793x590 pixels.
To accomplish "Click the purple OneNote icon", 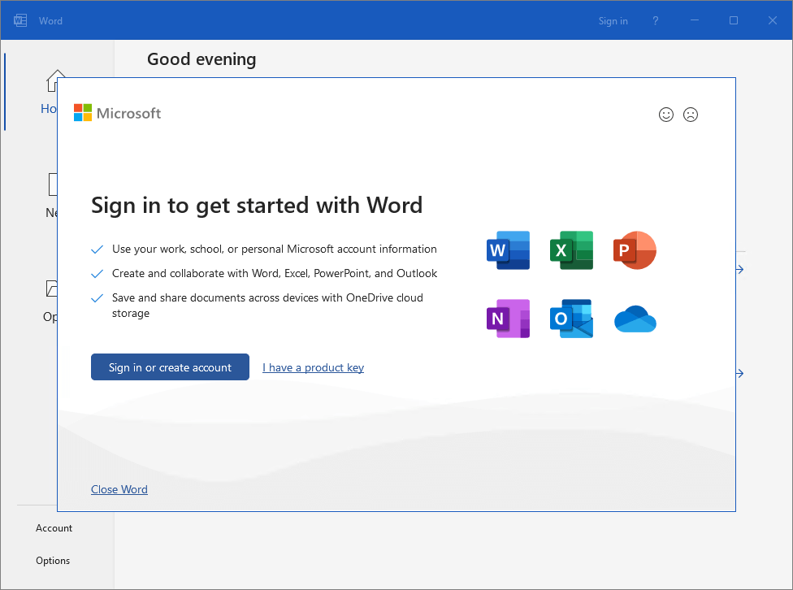I will tap(508, 319).
